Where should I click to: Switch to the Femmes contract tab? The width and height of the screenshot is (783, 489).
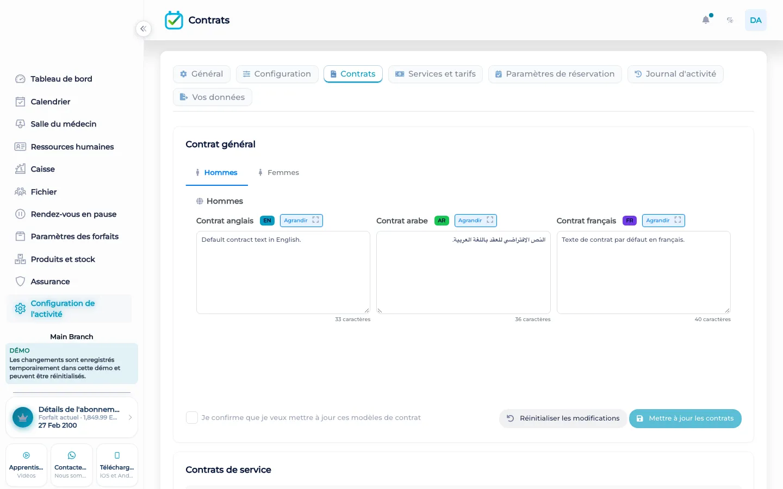[278, 173]
